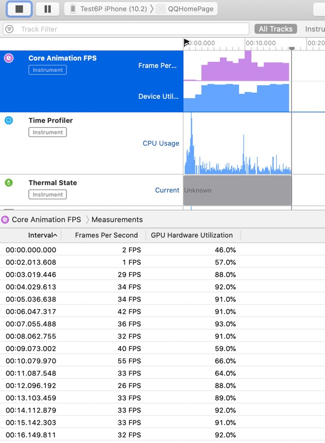Click the track filter icon
Screen dimensions: 325x443
coord(10,29)
